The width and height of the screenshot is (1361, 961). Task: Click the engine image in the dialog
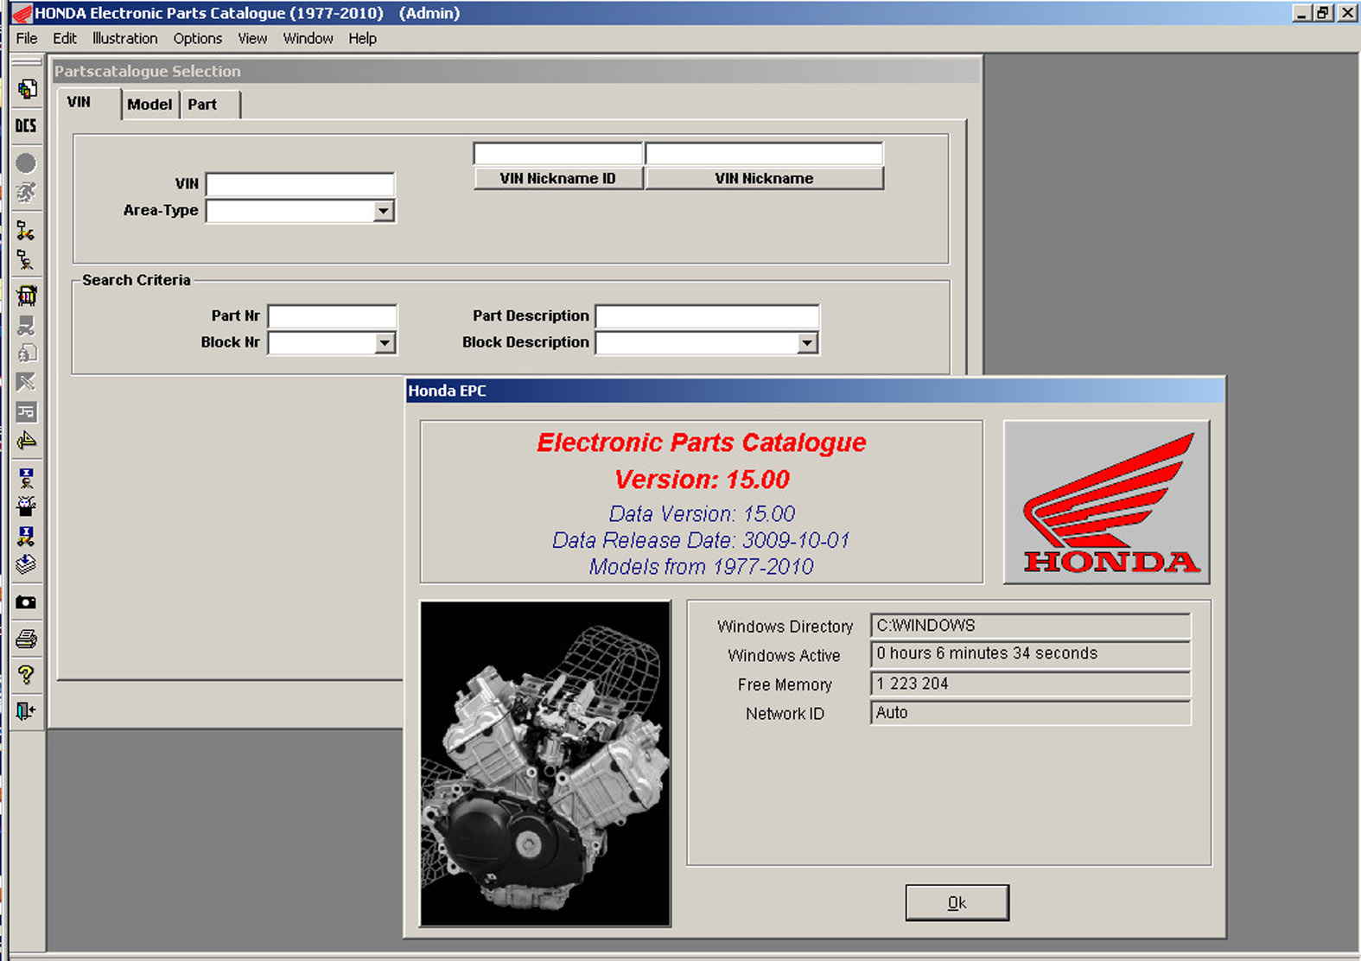pyautogui.click(x=545, y=763)
